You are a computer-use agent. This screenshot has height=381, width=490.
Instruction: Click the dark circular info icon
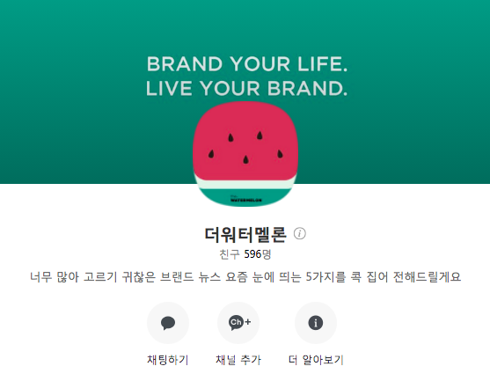tap(316, 323)
